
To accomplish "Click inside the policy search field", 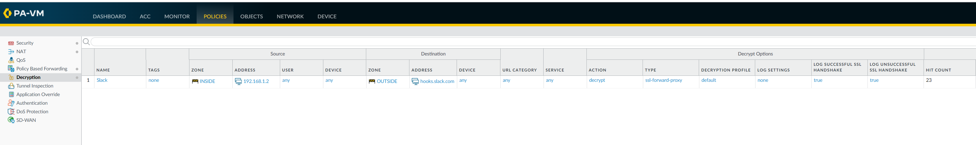I will pyautogui.click(x=530, y=42).
